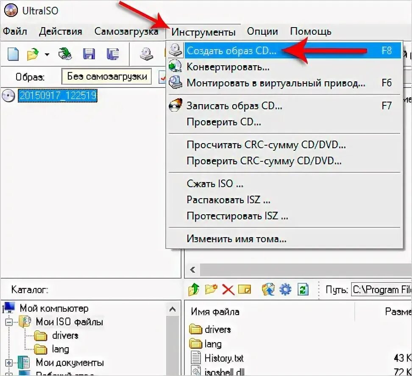Image resolution: width=412 pixels, height=376 pixels.
Task: Click the Create CD image icon in menu
Action: coord(175,50)
